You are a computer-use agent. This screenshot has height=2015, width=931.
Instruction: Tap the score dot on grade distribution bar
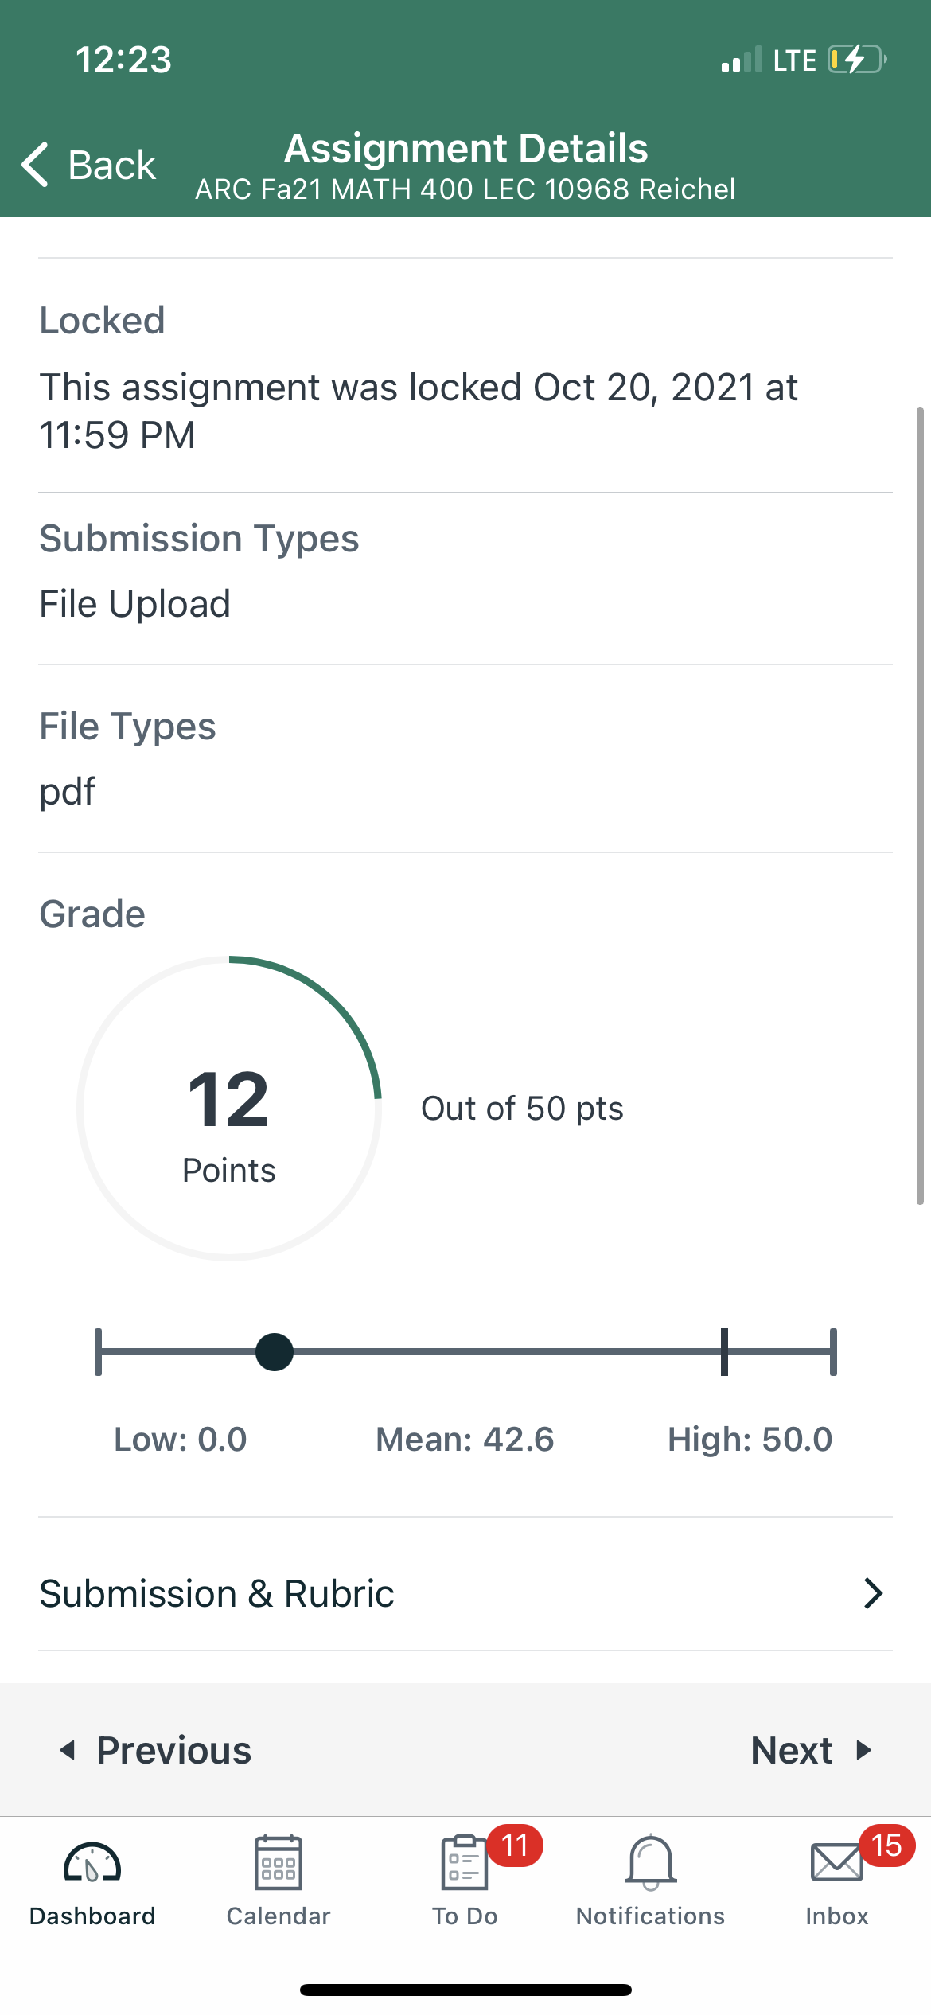275,1352
